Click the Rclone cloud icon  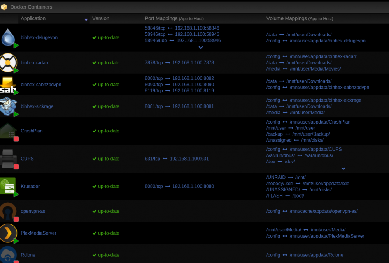coord(8,254)
